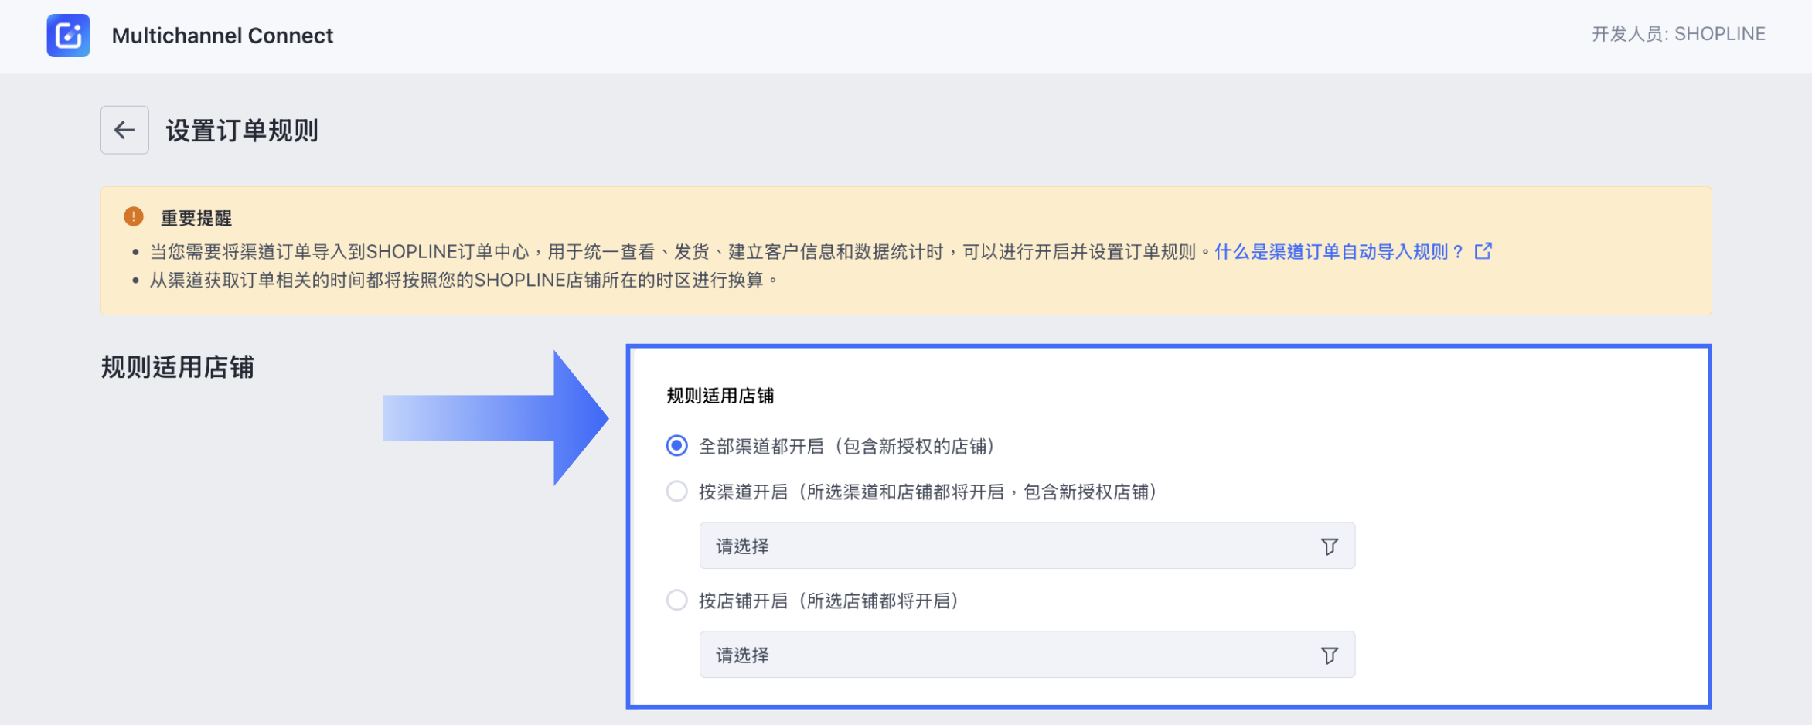Click the large blue arrow graphic

point(496,418)
